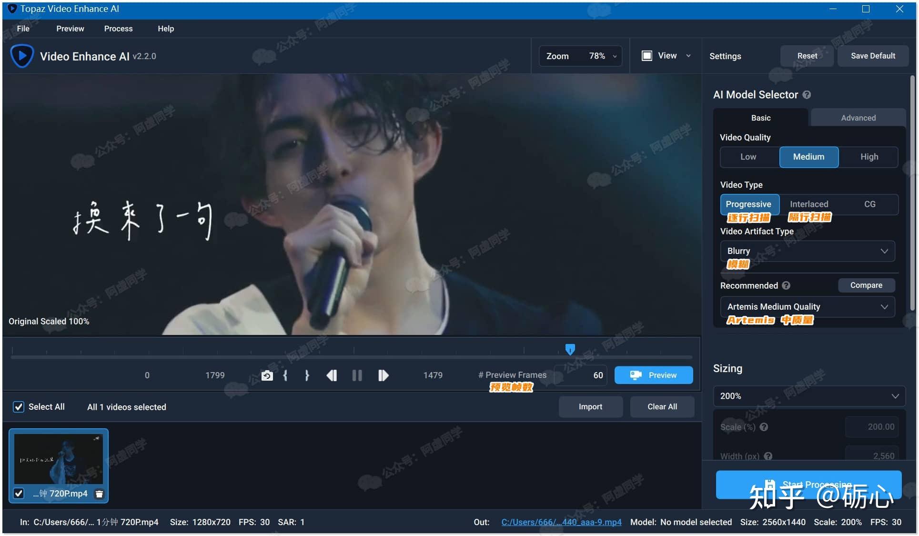919x536 pixels.
Task: Choose CG video type
Action: point(869,204)
